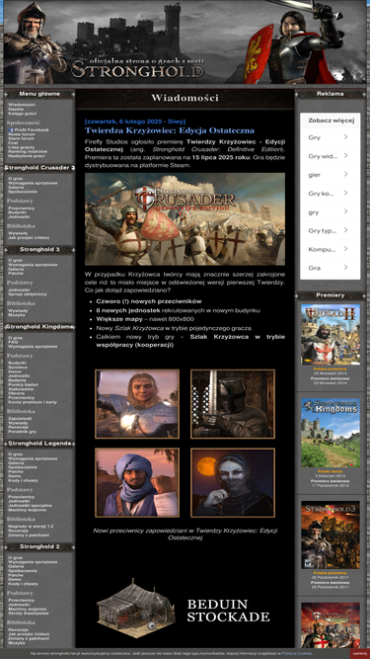Open Księga gości in the main menu
The height and width of the screenshot is (659, 370).
pos(23,113)
